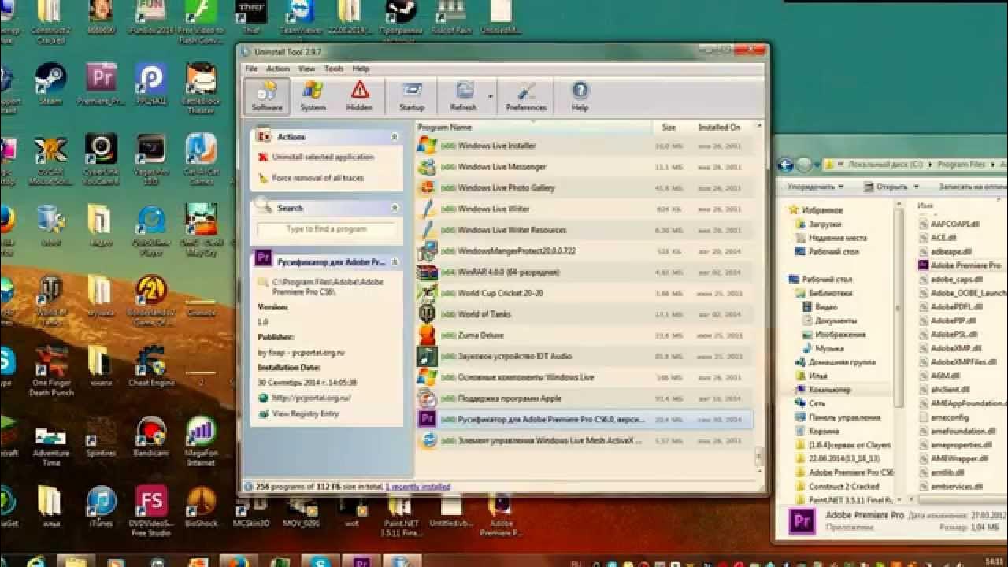Sort by Installed On column header
Image resolution: width=1008 pixels, height=567 pixels.
point(719,127)
